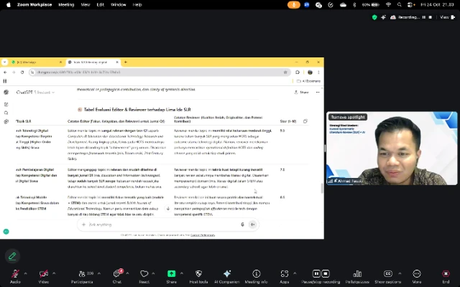Click the browser back arrow
The image size is (460, 287).
(x=5, y=72)
